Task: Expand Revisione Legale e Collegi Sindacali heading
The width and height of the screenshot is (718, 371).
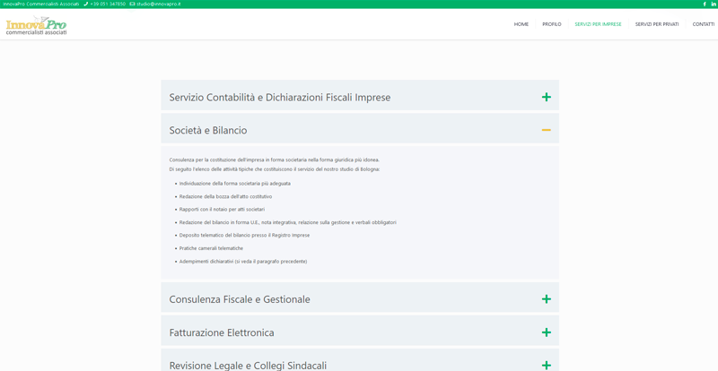Action: (248, 365)
